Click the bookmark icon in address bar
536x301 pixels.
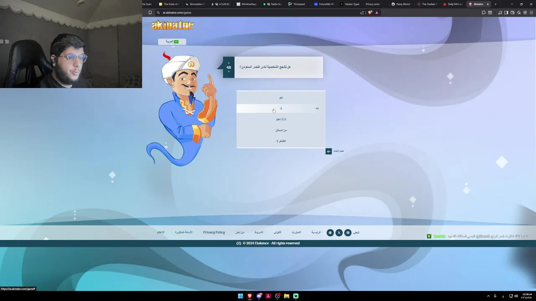pos(150,13)
